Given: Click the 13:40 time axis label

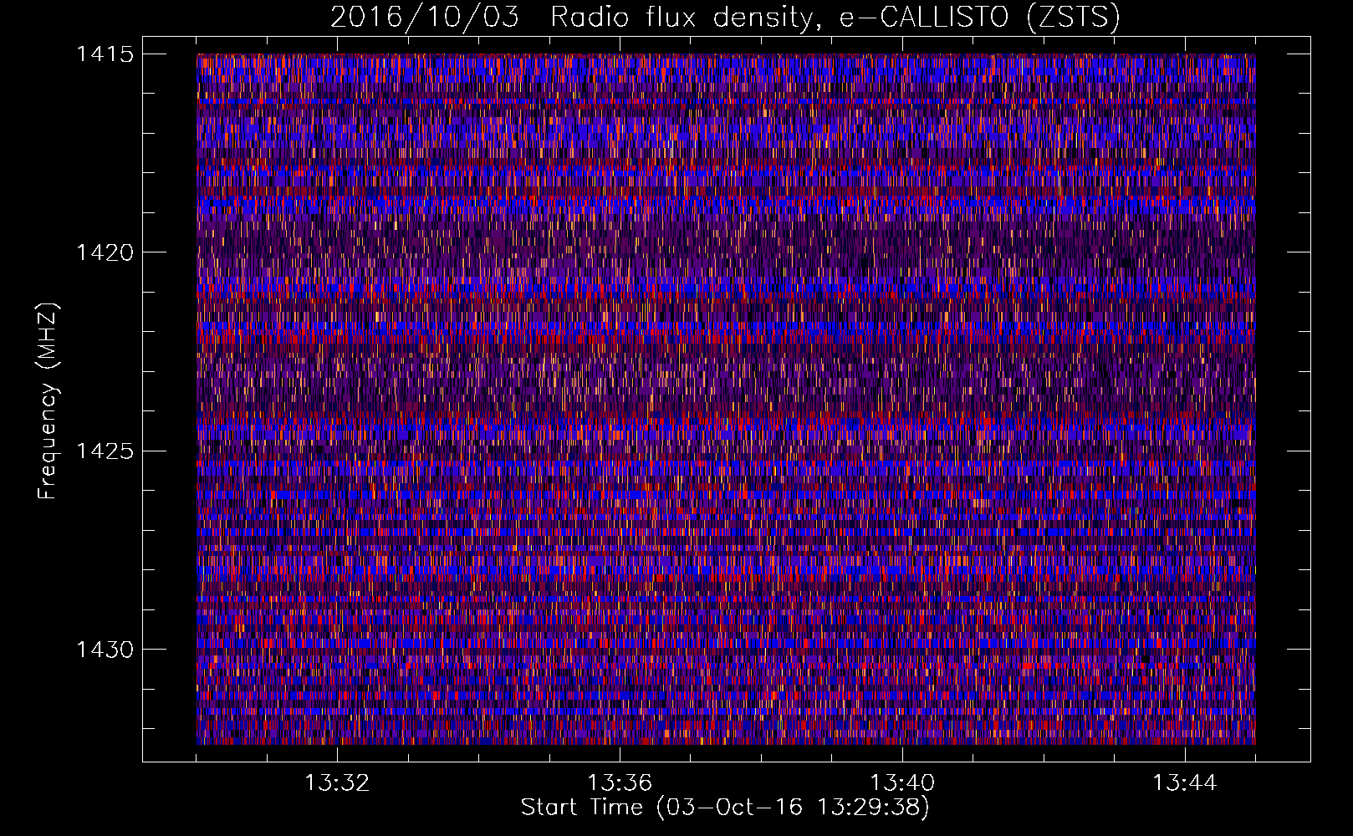Looking at the screenshot, I should click(x=902, y=783).
